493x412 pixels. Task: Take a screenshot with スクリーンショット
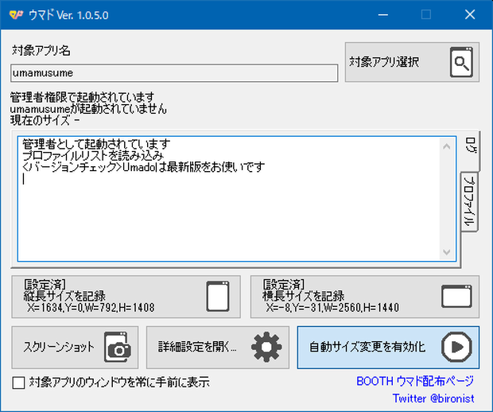(75, 348)
